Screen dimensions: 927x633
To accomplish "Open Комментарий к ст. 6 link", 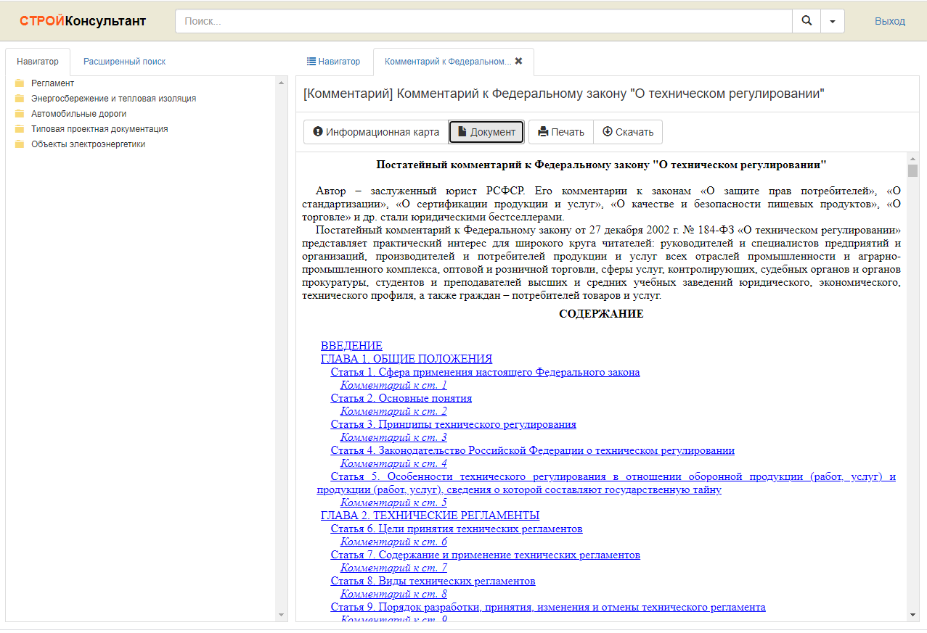I will pyautogui.click(x=393, y=542).
